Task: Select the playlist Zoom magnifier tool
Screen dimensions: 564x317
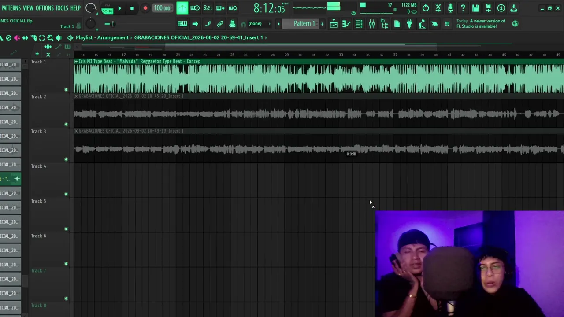Action: tap(50, 38)
